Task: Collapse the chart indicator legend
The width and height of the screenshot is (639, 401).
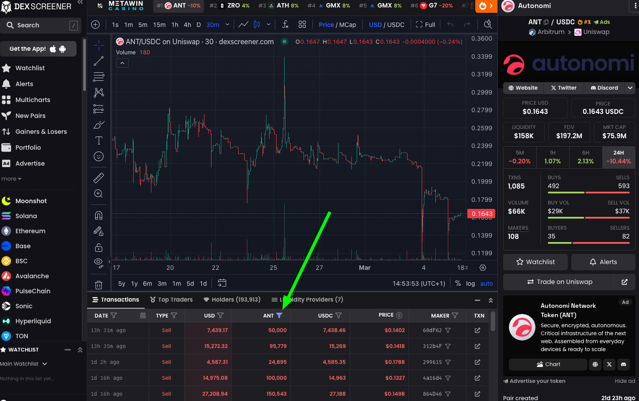Action: pyautogui.click(x=122, y=63)
